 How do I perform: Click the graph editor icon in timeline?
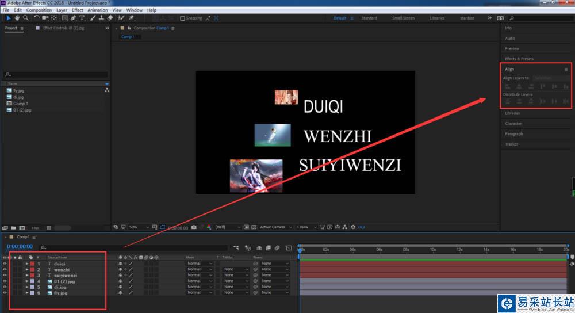[x=289, y=248]
